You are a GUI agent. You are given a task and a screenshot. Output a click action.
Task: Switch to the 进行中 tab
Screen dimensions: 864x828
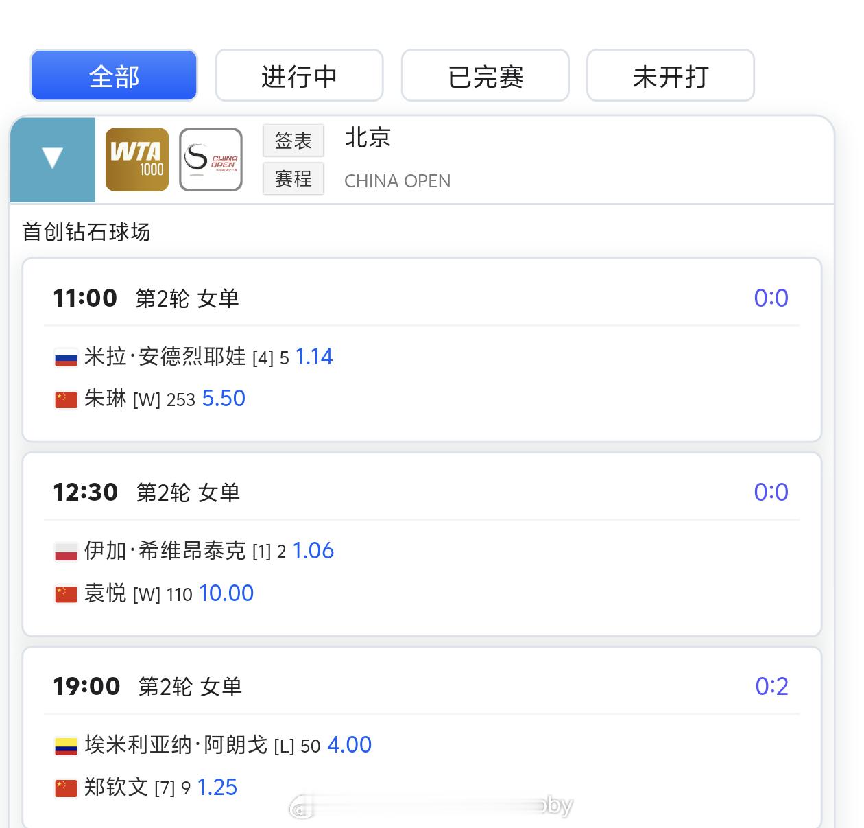(x=299, y=75)
